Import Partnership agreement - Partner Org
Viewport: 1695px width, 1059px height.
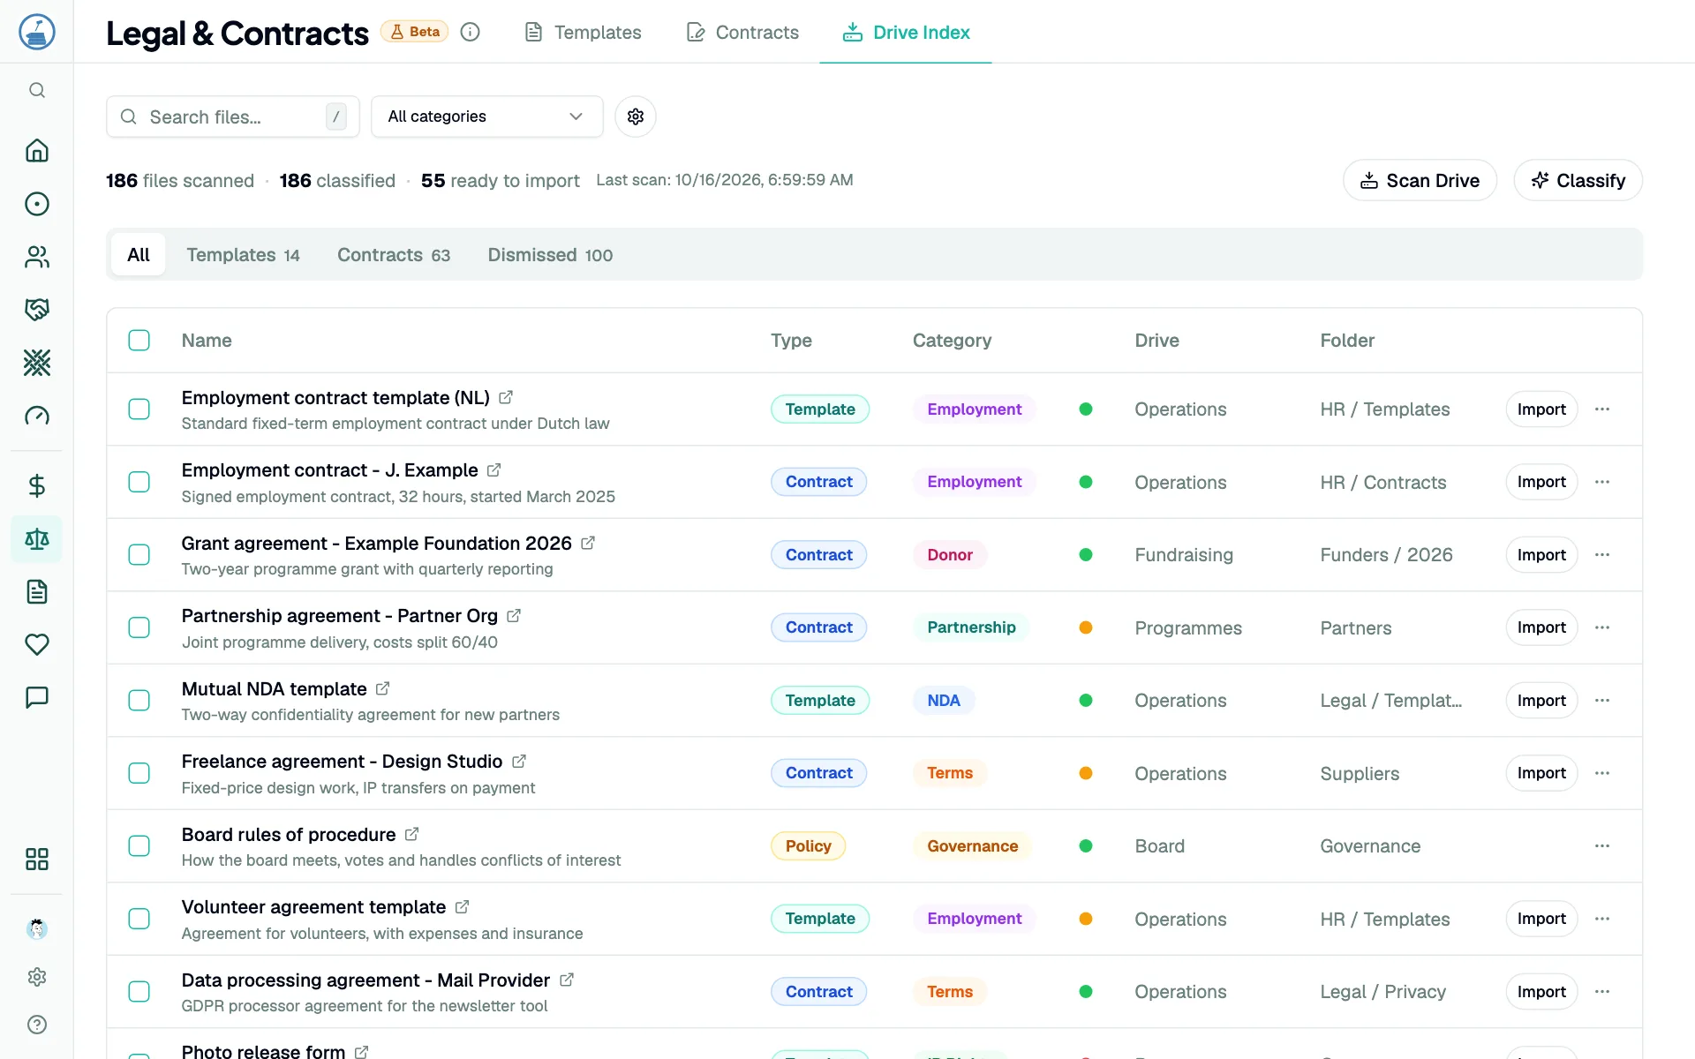(x=1541, y=627)
